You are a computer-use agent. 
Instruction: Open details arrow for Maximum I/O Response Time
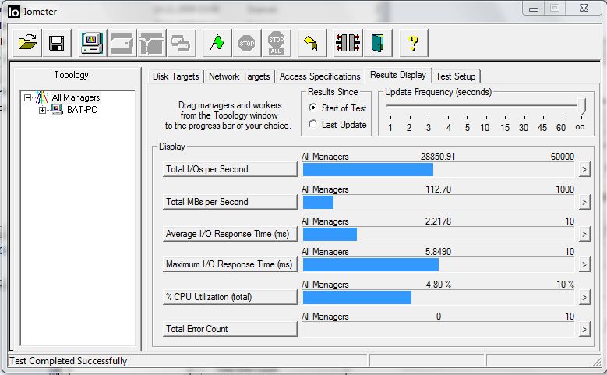584,264
